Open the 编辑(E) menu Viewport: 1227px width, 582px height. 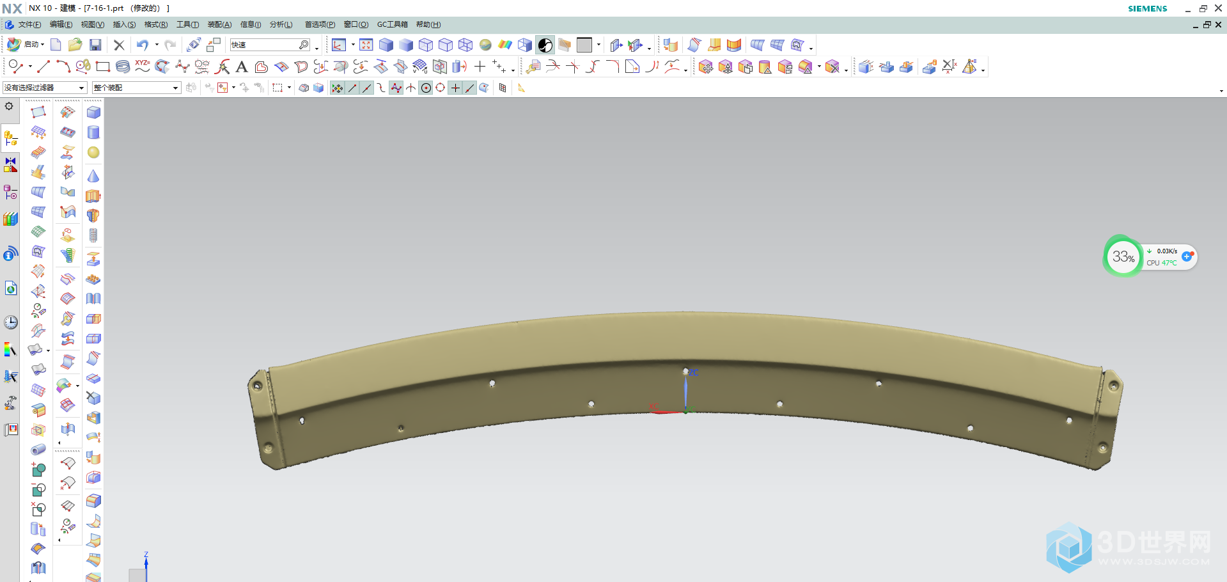click(x=61, y=24)
